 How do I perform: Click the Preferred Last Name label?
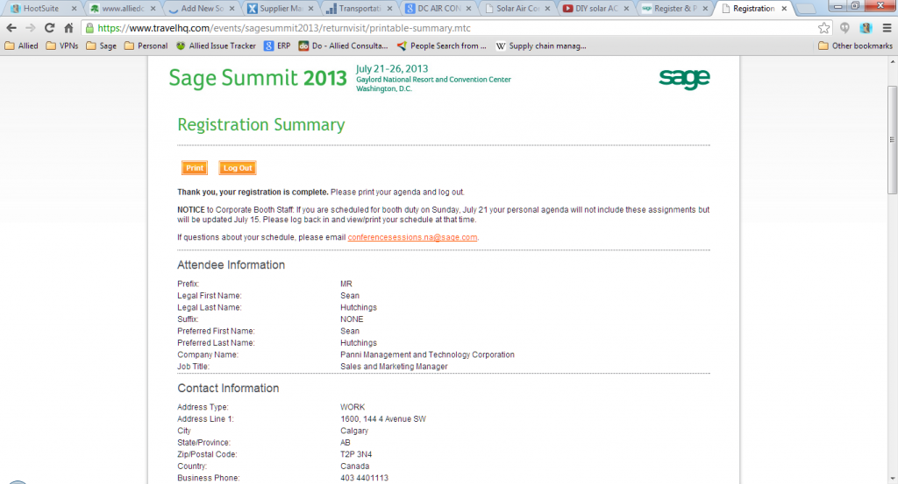[216, 343]
